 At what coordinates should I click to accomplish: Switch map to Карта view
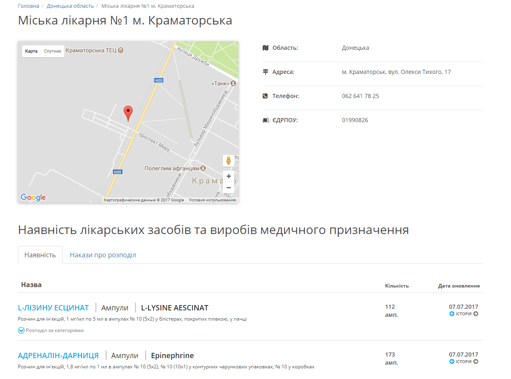pos(31,51)
